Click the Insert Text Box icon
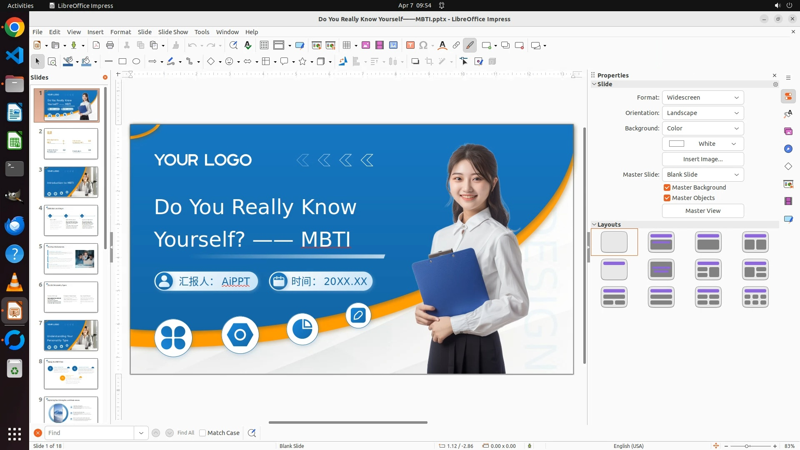This screenshot has height=450, width=800. pos(410,45)
